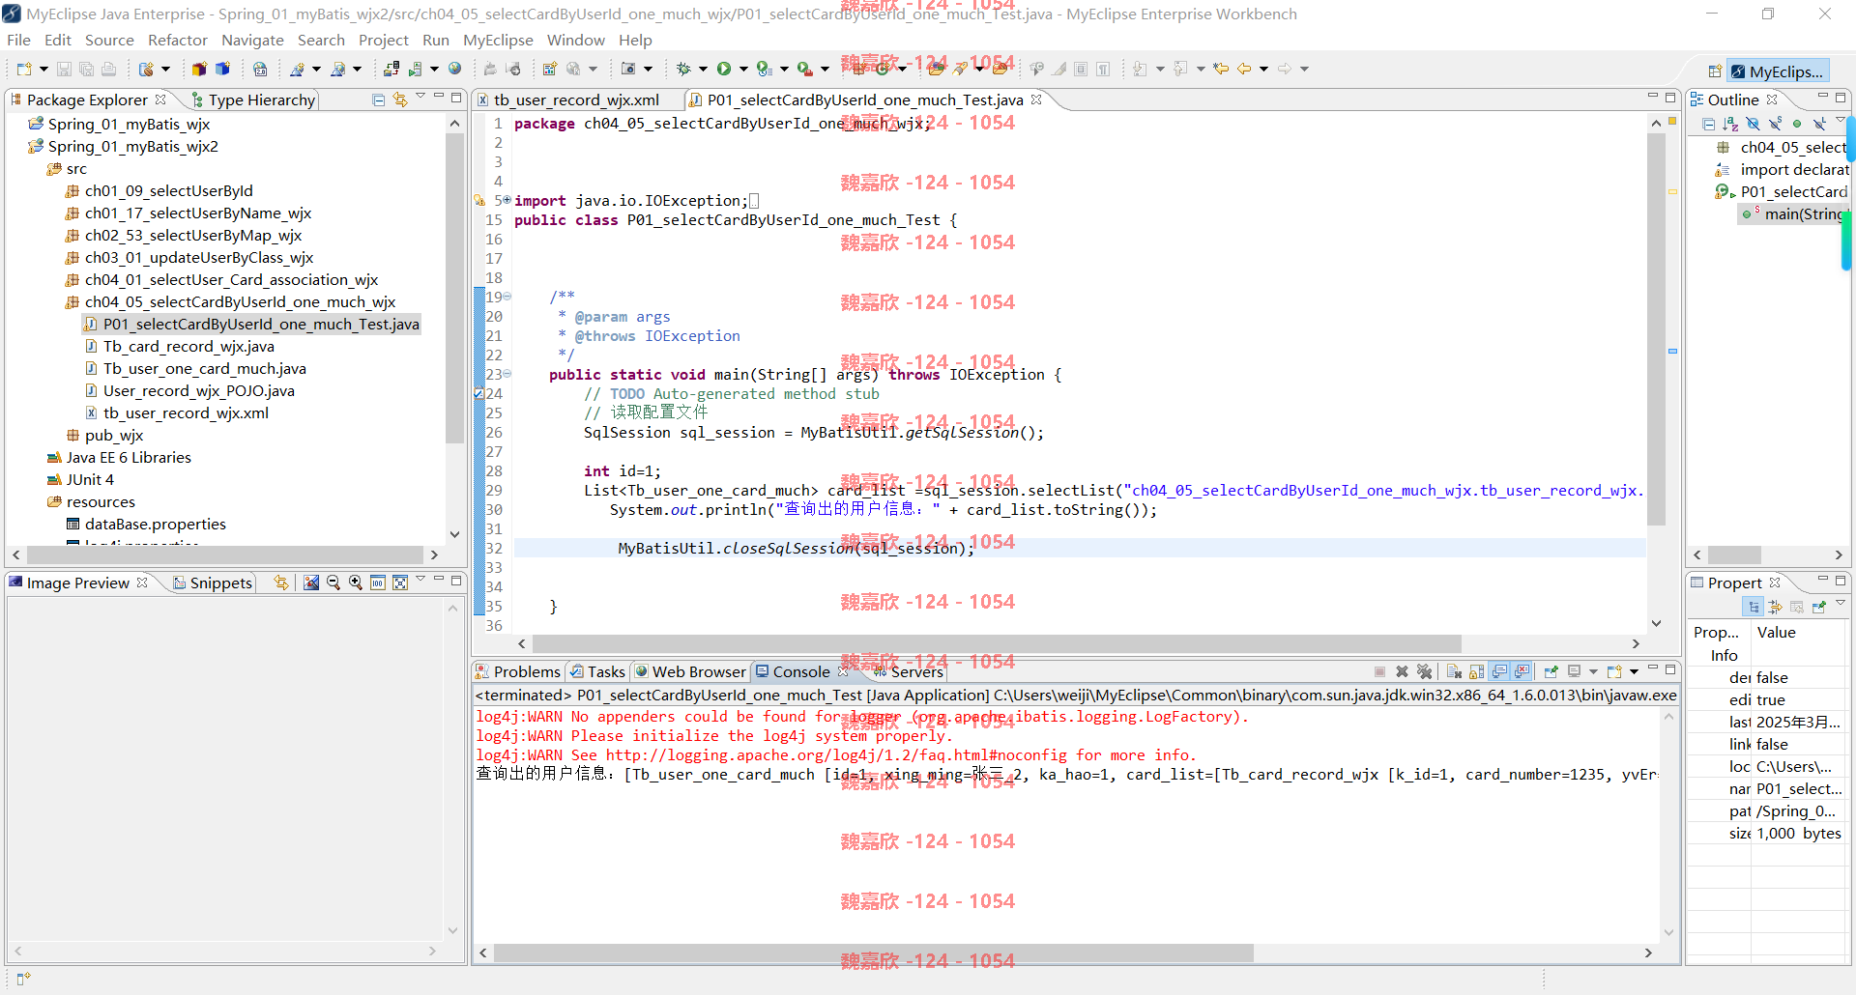Viewport: 1856px width, 995px height.
Task: Expand folded imports at line 5
Action: [507, 200]
